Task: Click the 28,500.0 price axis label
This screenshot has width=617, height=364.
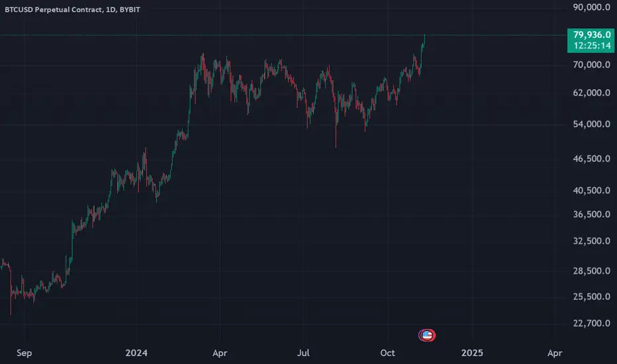Action: (592, 271)
